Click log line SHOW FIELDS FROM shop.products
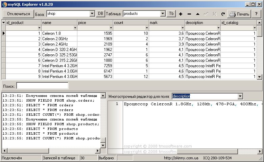Screen dimensions: 264x162 coord(51,124)
